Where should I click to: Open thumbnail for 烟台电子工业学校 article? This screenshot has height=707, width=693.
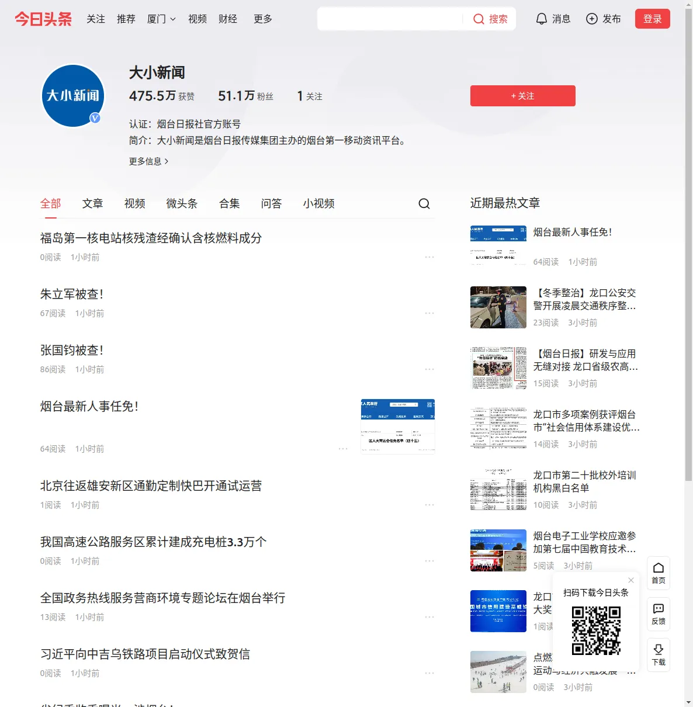click(498, 550)
